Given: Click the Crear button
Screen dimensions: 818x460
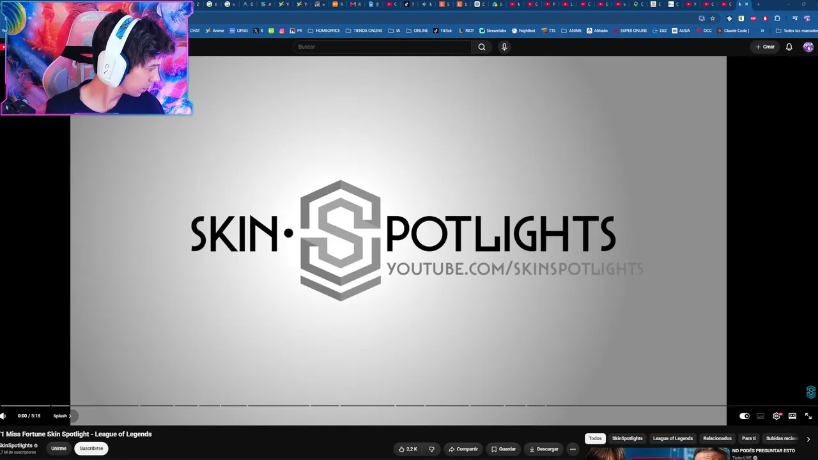Looking at the screenshot, I should click(x=765, y=47).
